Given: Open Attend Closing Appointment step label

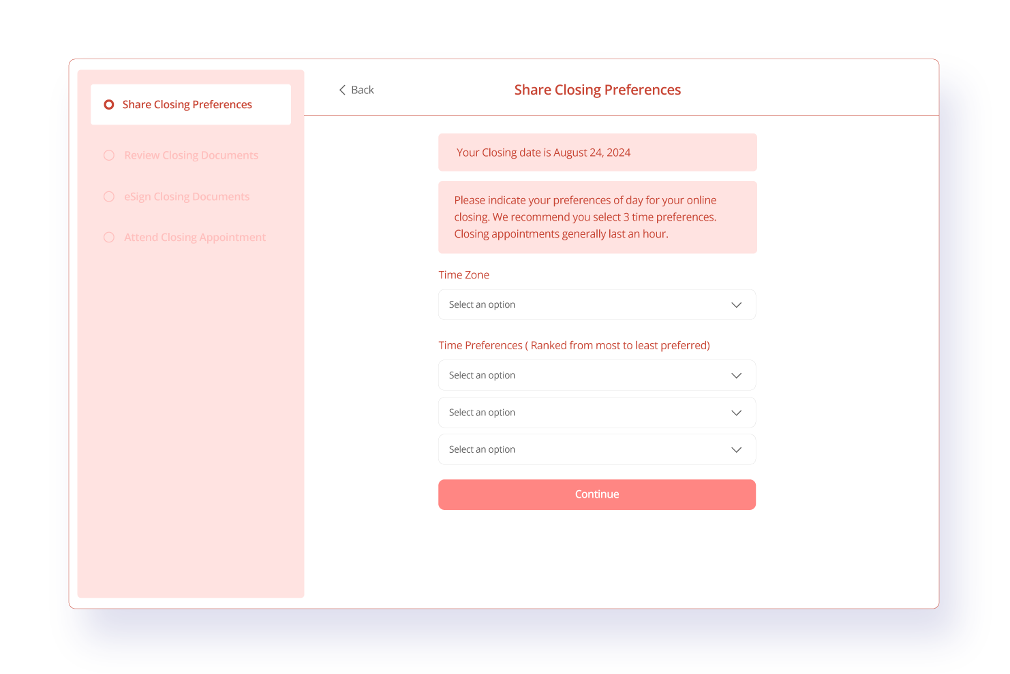Looking at the screenshot, I should (195, 238).
